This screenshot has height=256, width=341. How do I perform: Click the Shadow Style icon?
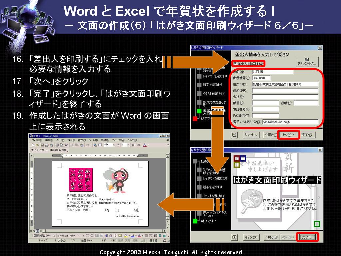point(160,236)
